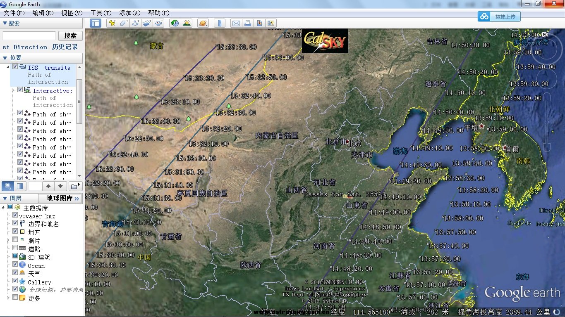The image size is (565, 317).
Task: View in Google Maps toolbar icon
Action: [271, 23]
